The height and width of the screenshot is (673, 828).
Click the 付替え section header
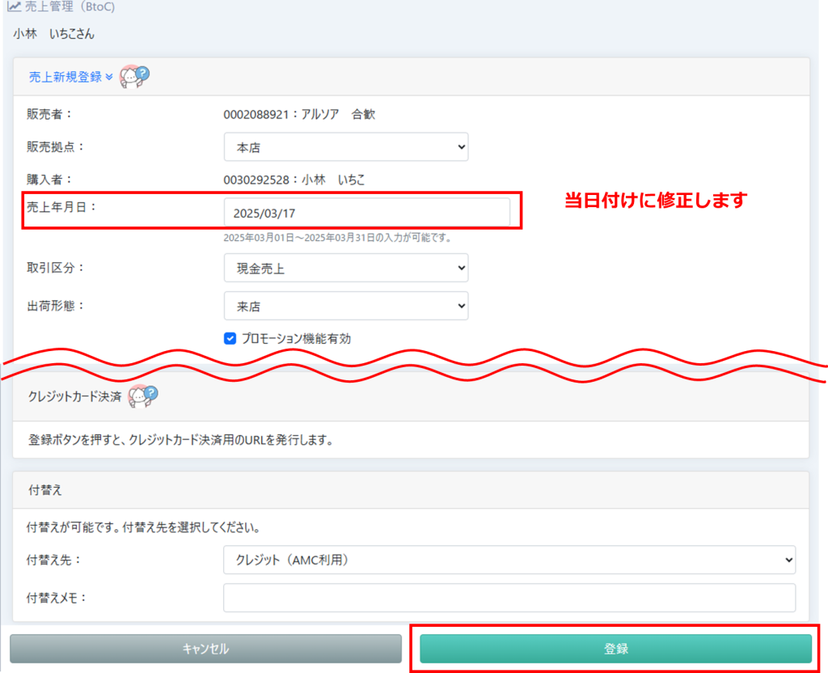(44, 490)
